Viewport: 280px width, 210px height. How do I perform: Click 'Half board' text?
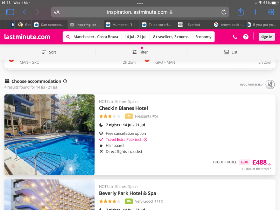point(115,146)
